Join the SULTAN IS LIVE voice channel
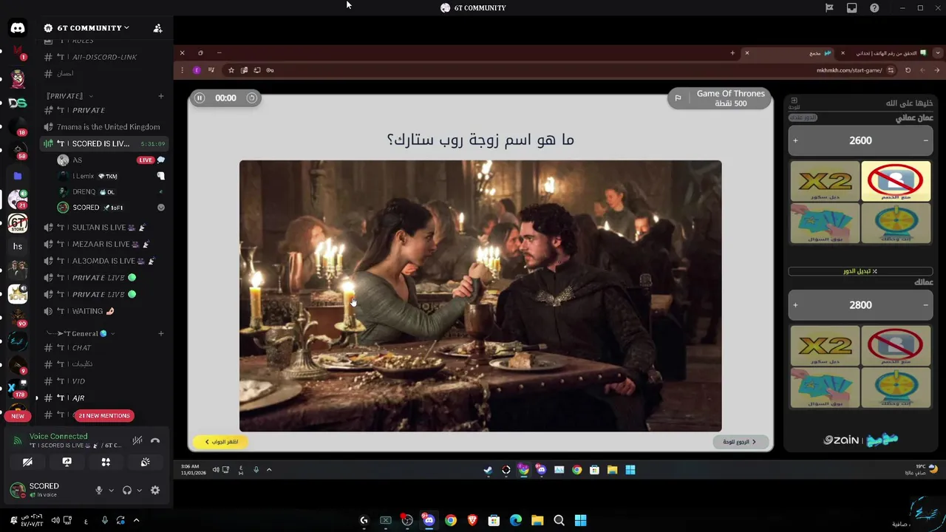The height and width of the screenshot is (532, 946). pos(103,228)
